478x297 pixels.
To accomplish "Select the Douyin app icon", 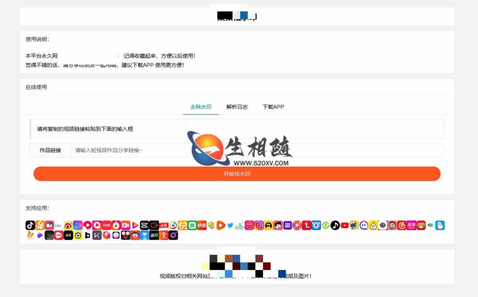I will (30, 225).
